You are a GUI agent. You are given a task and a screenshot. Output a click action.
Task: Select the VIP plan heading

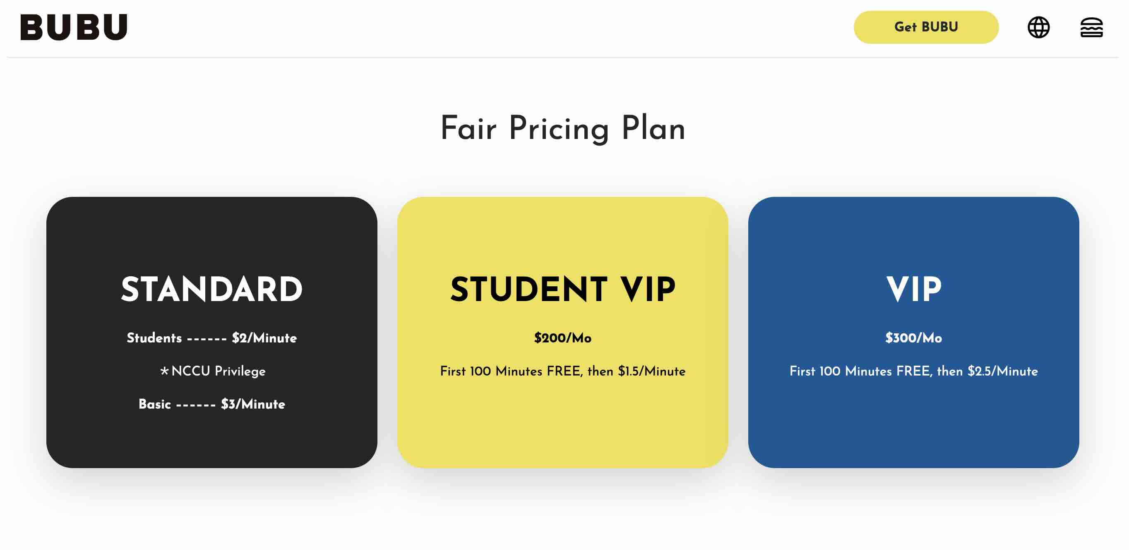(x=913, y=289)
